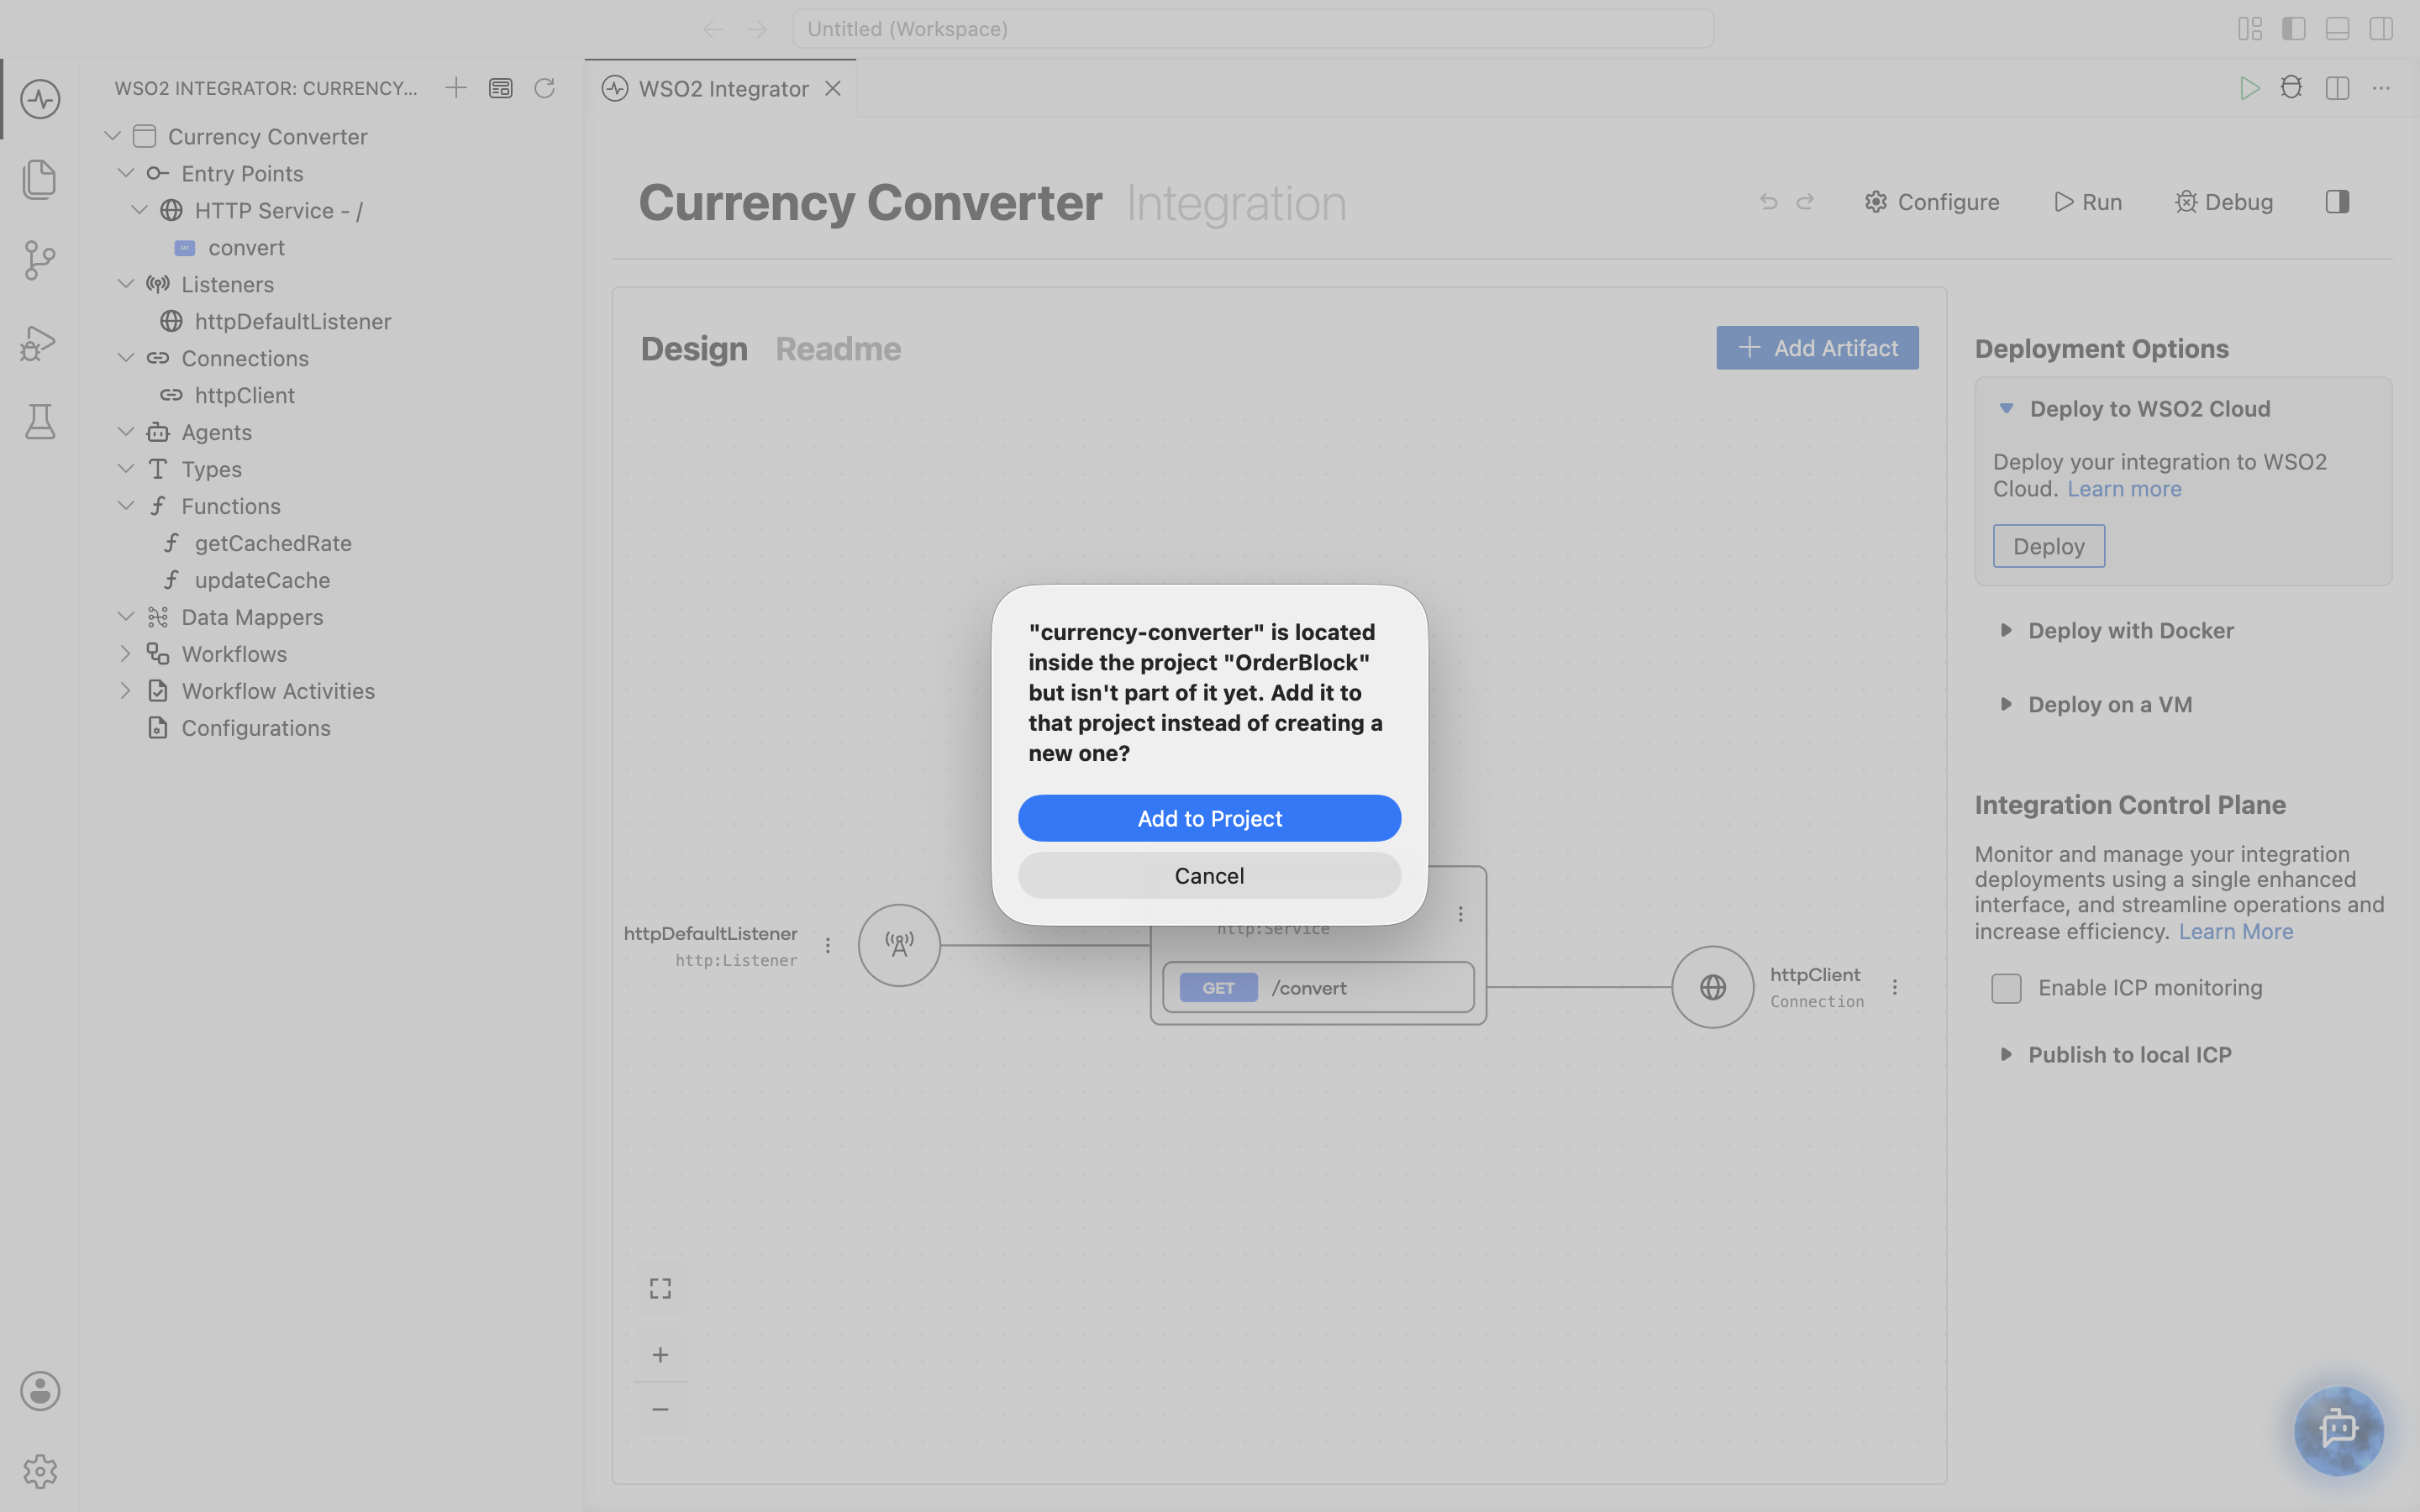Expand Deploy on a VM section

click(2005, 704)
